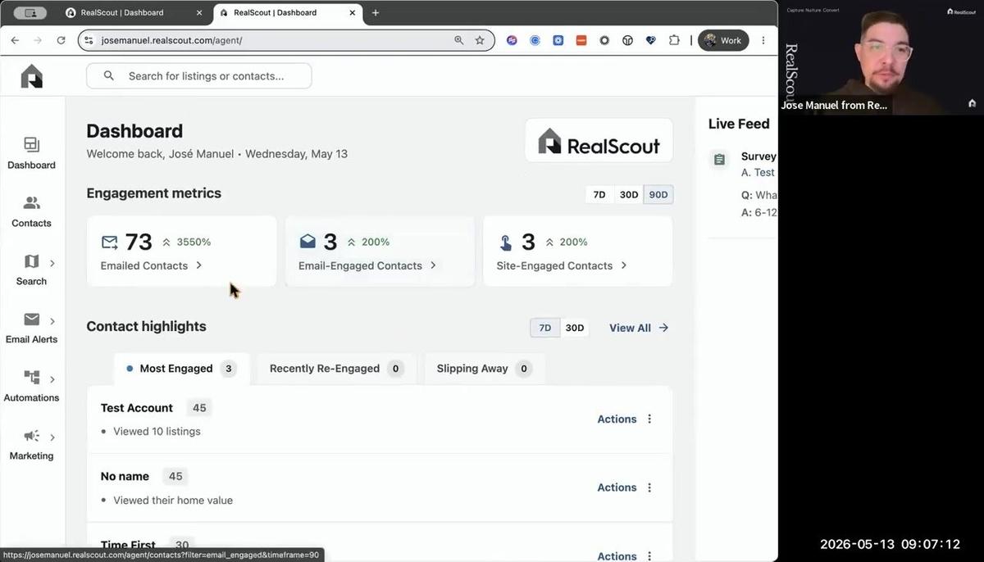Click the Site-Engaged pointer hand icon

(506, 242)
